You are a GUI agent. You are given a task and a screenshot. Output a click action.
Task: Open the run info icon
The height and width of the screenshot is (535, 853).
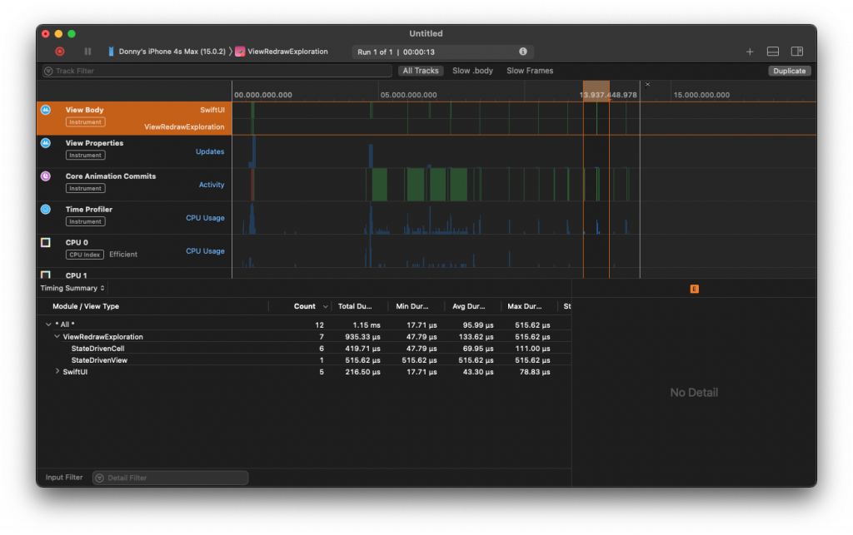click(x=523, y=51)
